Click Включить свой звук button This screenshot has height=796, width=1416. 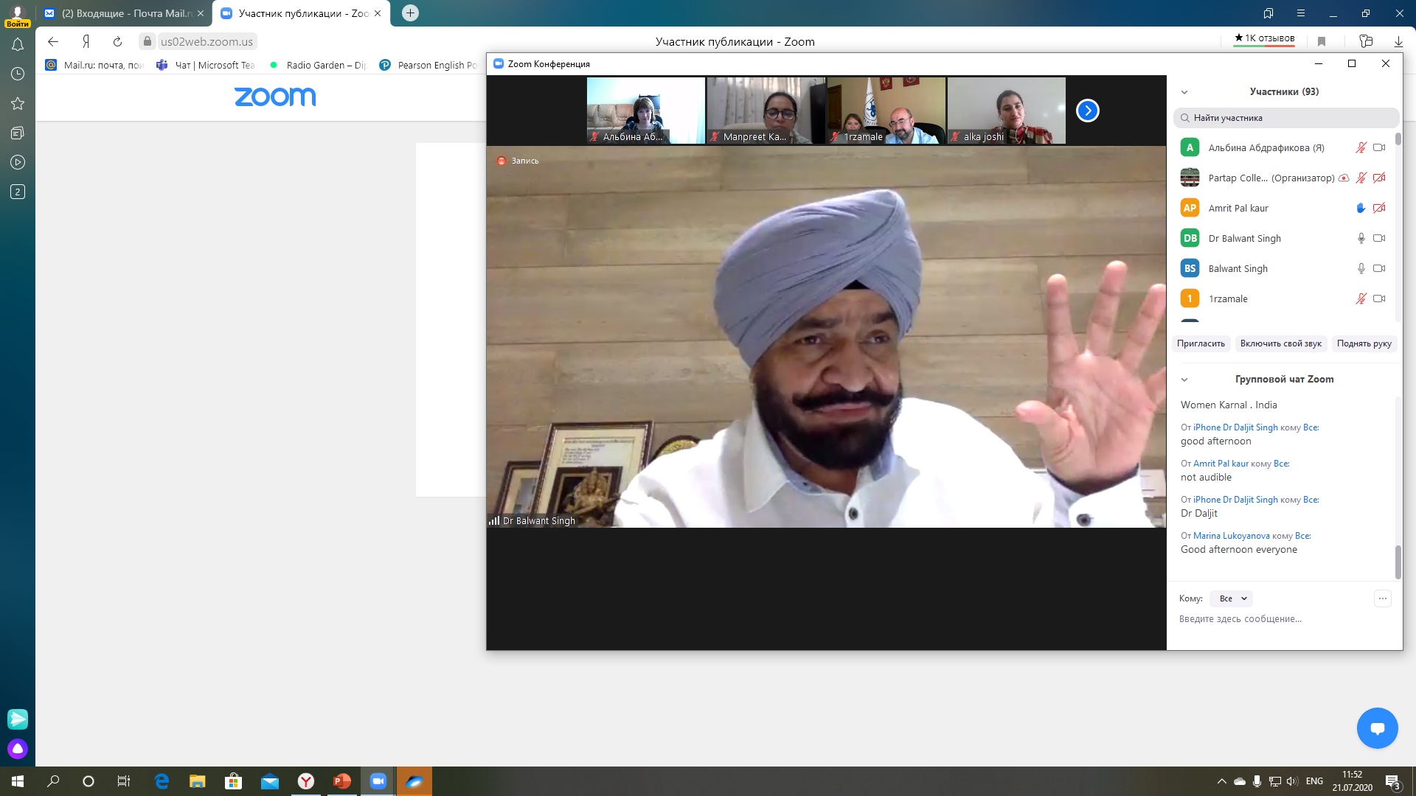(1280, 343)
